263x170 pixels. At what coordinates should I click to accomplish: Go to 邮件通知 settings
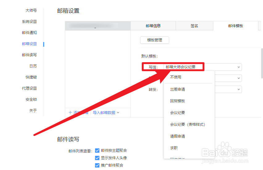pyautogui.click(x=29, y=32)
